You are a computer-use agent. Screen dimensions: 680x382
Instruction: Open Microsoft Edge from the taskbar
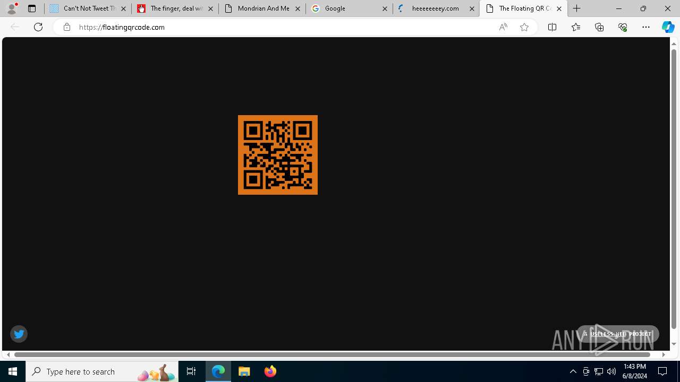pyautogui.click(x=218, y=371)
